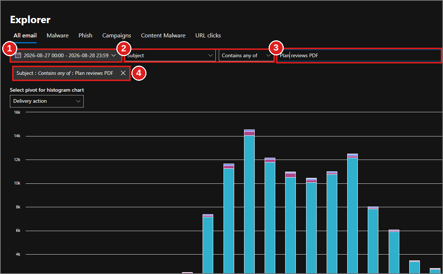Open the Phish tab
The width and height of the screenshot is (443, 274).
[x=86, y=36]
